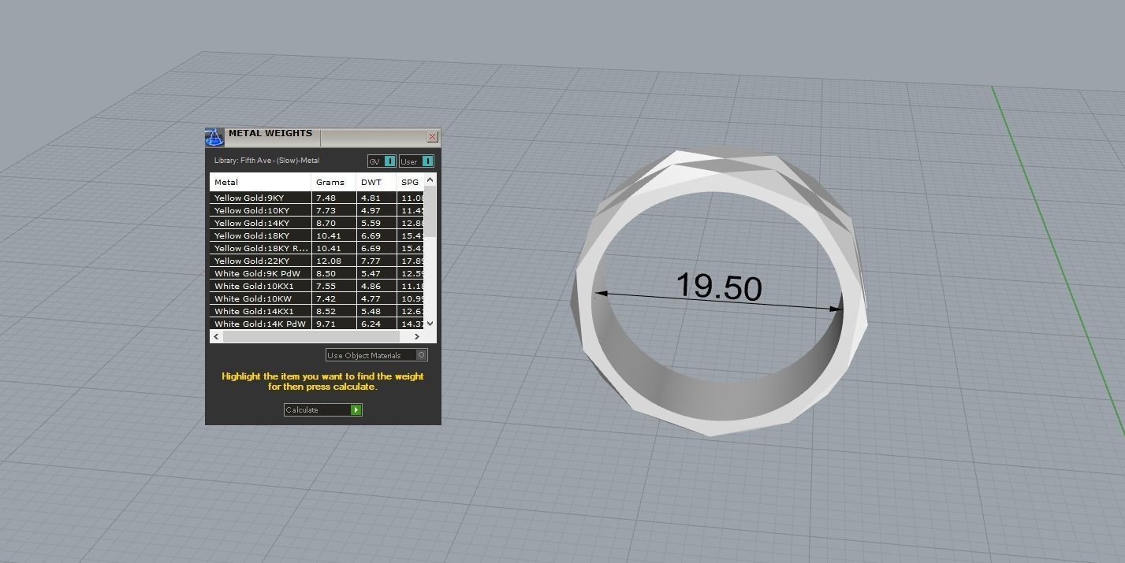
Task: Click the 7.73 grams cell
Action: point(333,210)
